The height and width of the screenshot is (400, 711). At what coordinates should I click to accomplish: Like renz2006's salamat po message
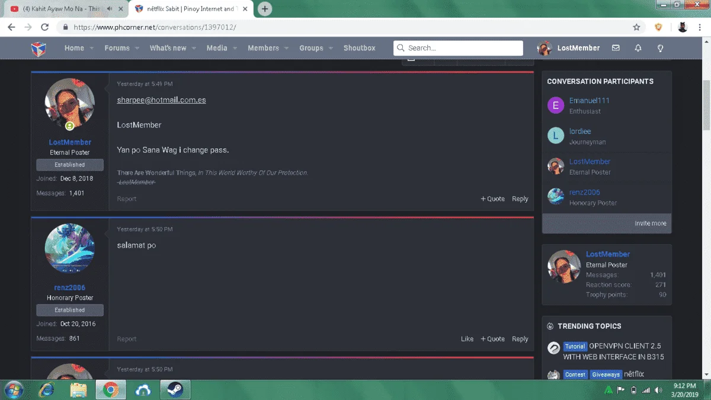467,339
